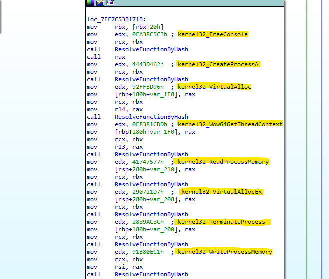Image resolution: width=329 pixels, height=279 pixels.
Task: Click the 'call rax' instruction
Action: 106,57
